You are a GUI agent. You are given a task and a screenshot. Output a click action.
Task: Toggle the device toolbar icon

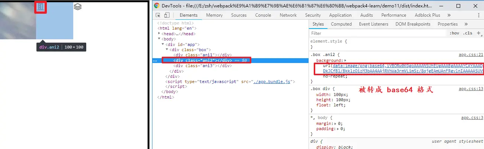(167, 15)
